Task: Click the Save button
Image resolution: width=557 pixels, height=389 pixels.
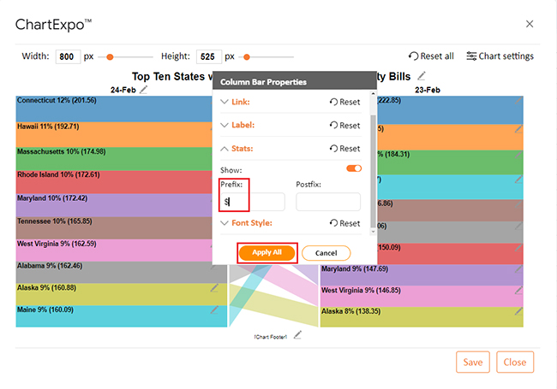Action: coord(473,362)
